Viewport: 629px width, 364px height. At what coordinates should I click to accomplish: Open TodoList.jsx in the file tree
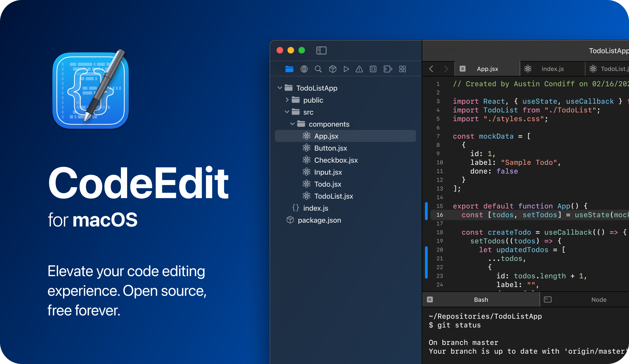(346, 196)
